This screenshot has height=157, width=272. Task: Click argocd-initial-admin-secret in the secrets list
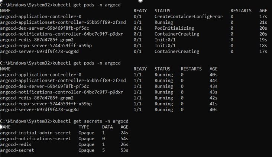click(35, 133)
